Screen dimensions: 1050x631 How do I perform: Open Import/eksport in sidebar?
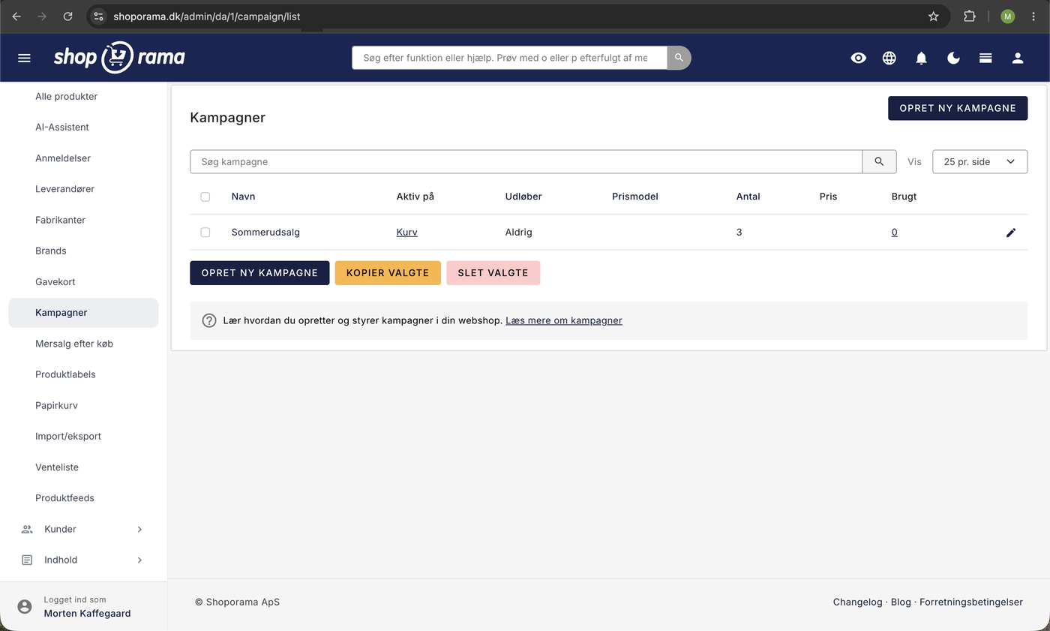click(x=68, y=436)
